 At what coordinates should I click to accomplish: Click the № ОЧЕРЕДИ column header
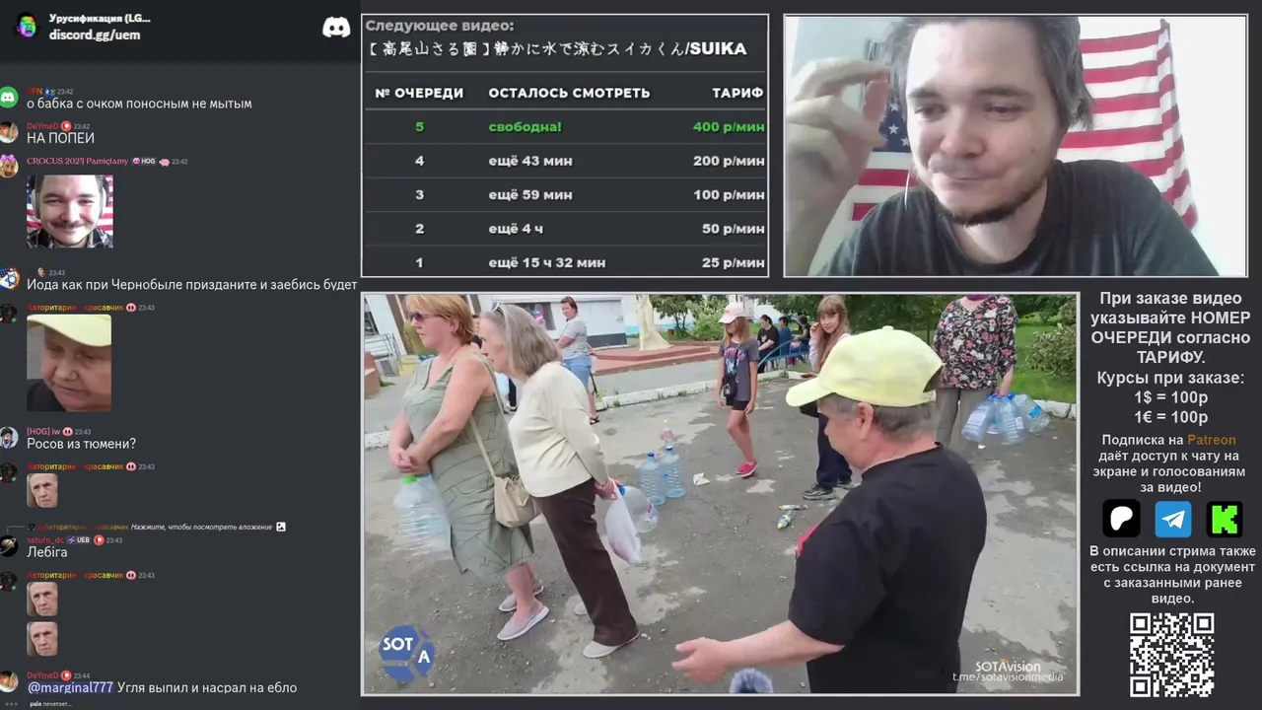click(419, 93)
